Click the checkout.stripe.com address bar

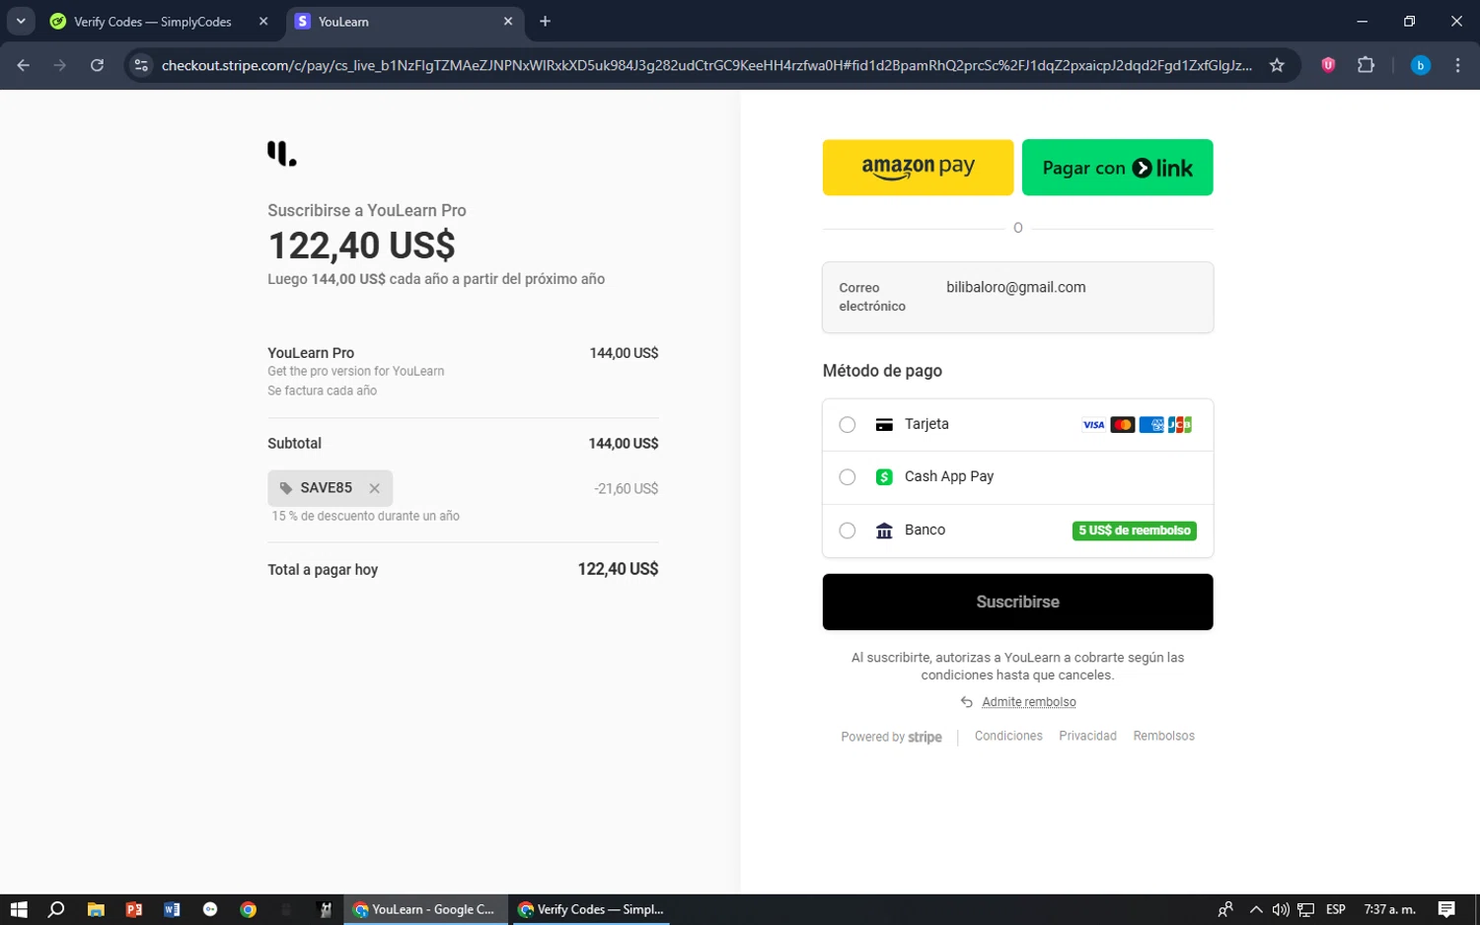tap(706, 65)
